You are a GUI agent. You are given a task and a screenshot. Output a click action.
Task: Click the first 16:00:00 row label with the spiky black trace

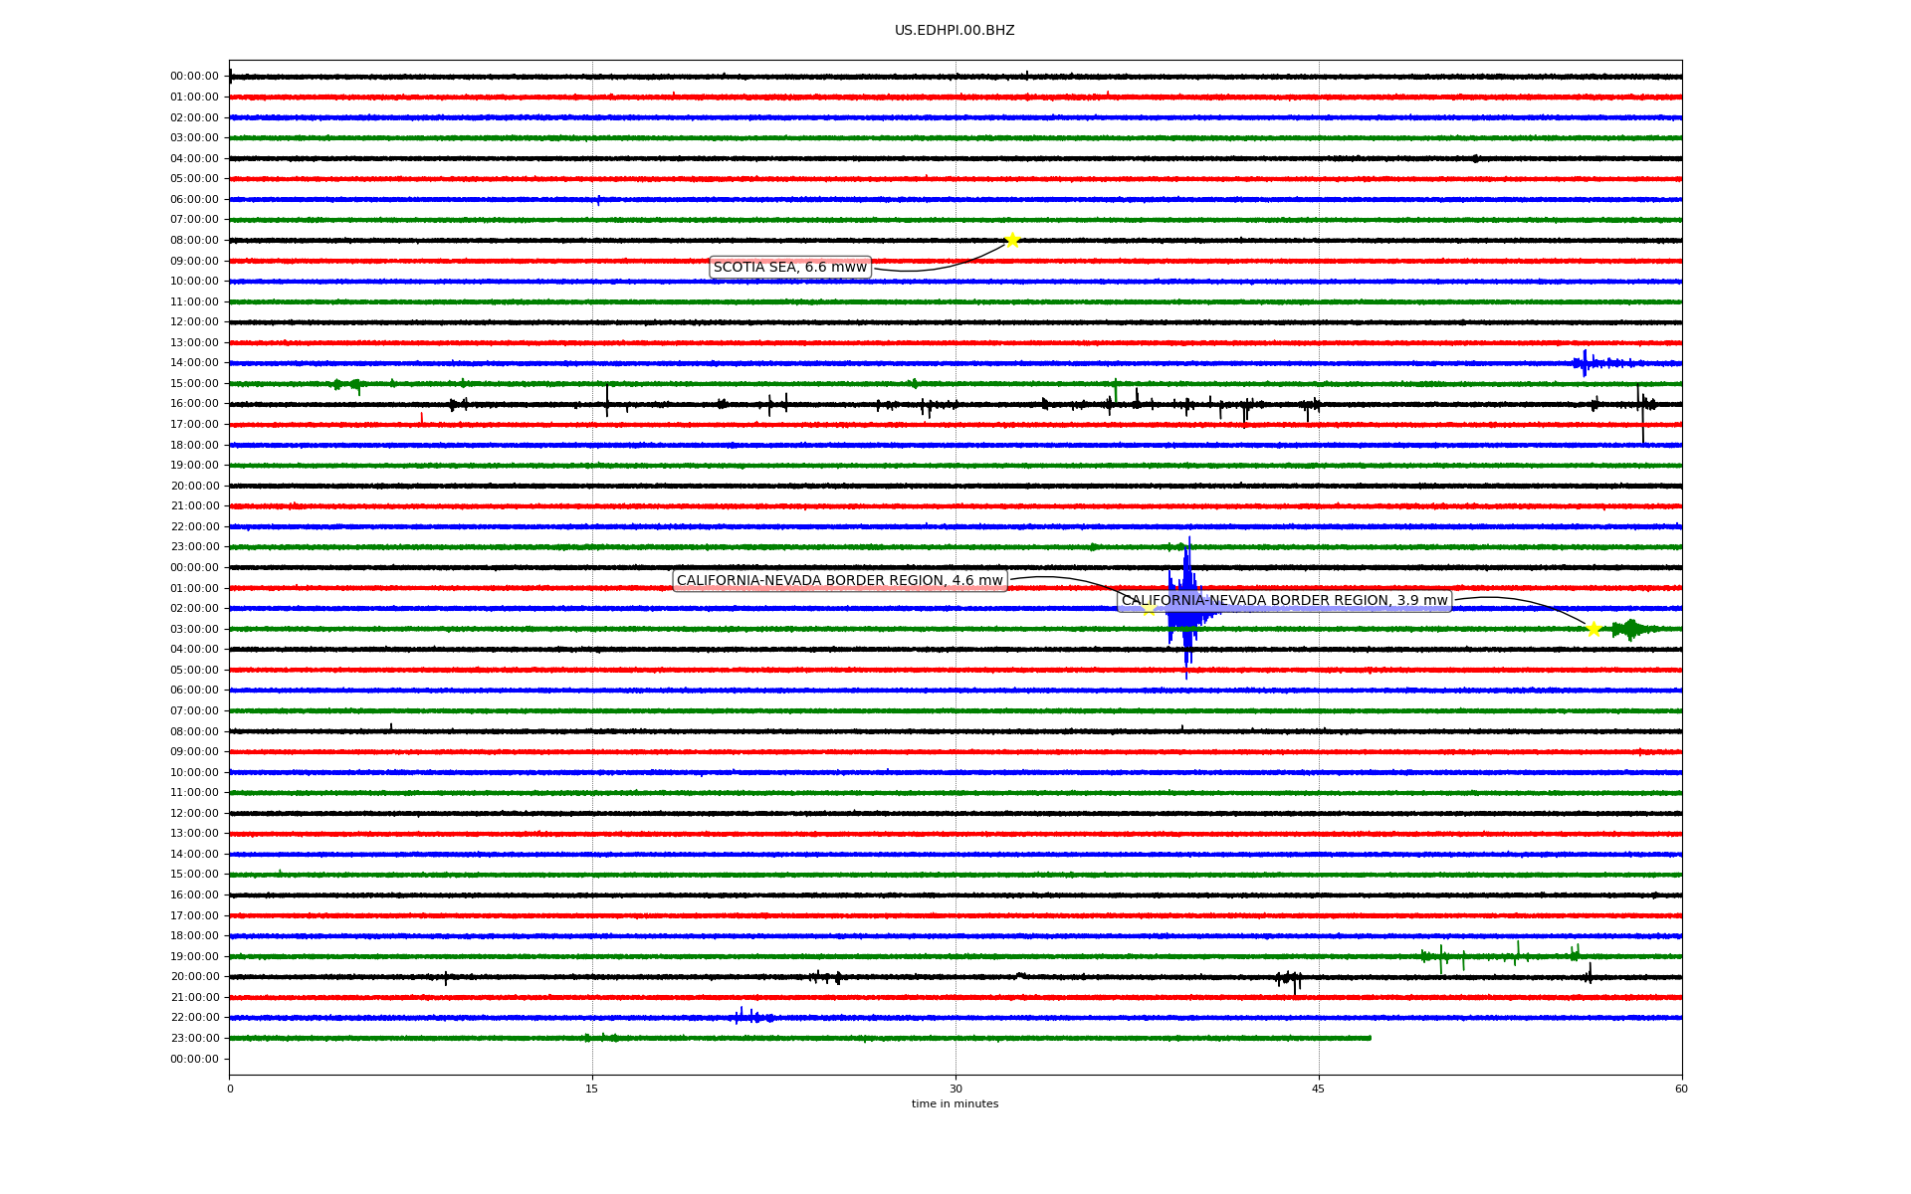tap(194, 404)
